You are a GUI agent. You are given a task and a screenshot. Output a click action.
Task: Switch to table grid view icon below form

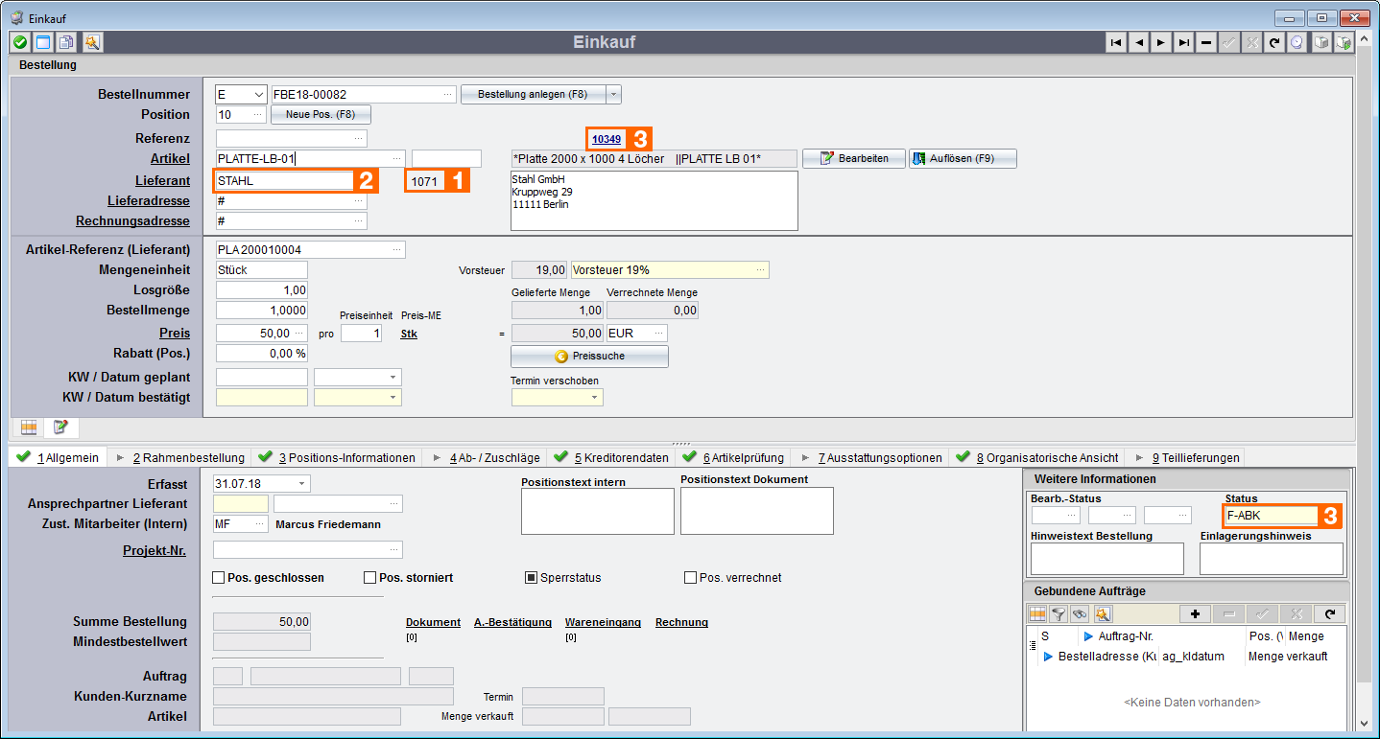(29, 427)
